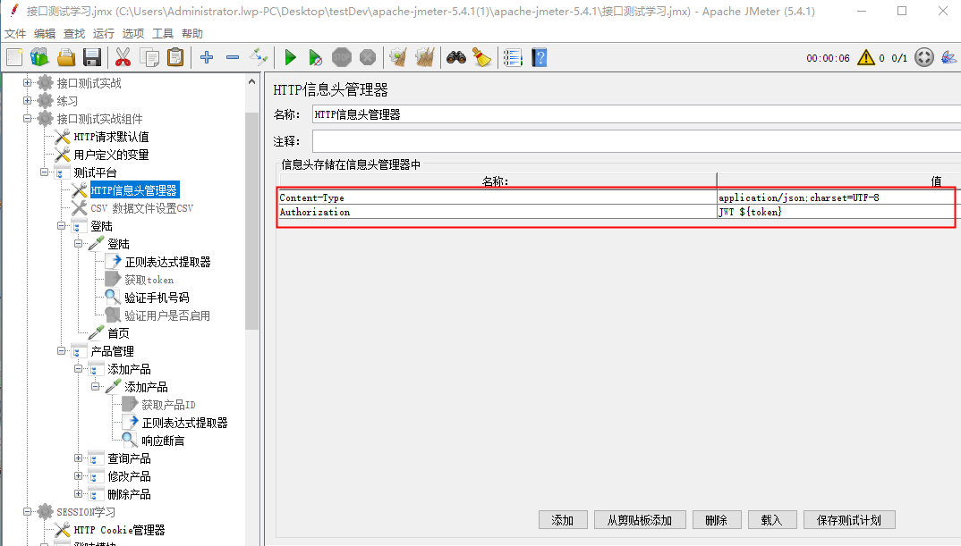The width and height of the screenshot is (961, 546).
Task: Select 获取token tree item
Action: pyautogui.click(x=149, y=280)
